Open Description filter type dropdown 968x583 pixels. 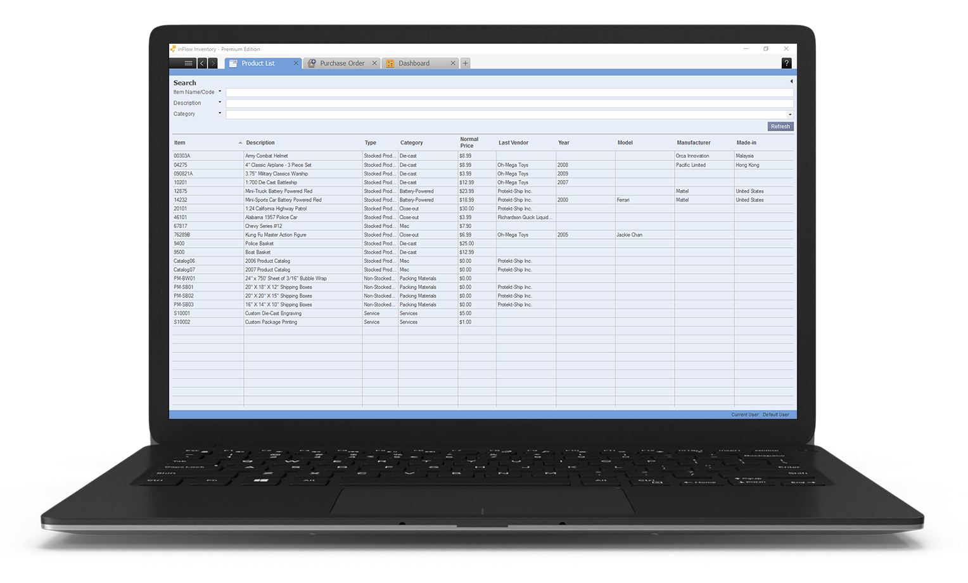coord(220,103)
